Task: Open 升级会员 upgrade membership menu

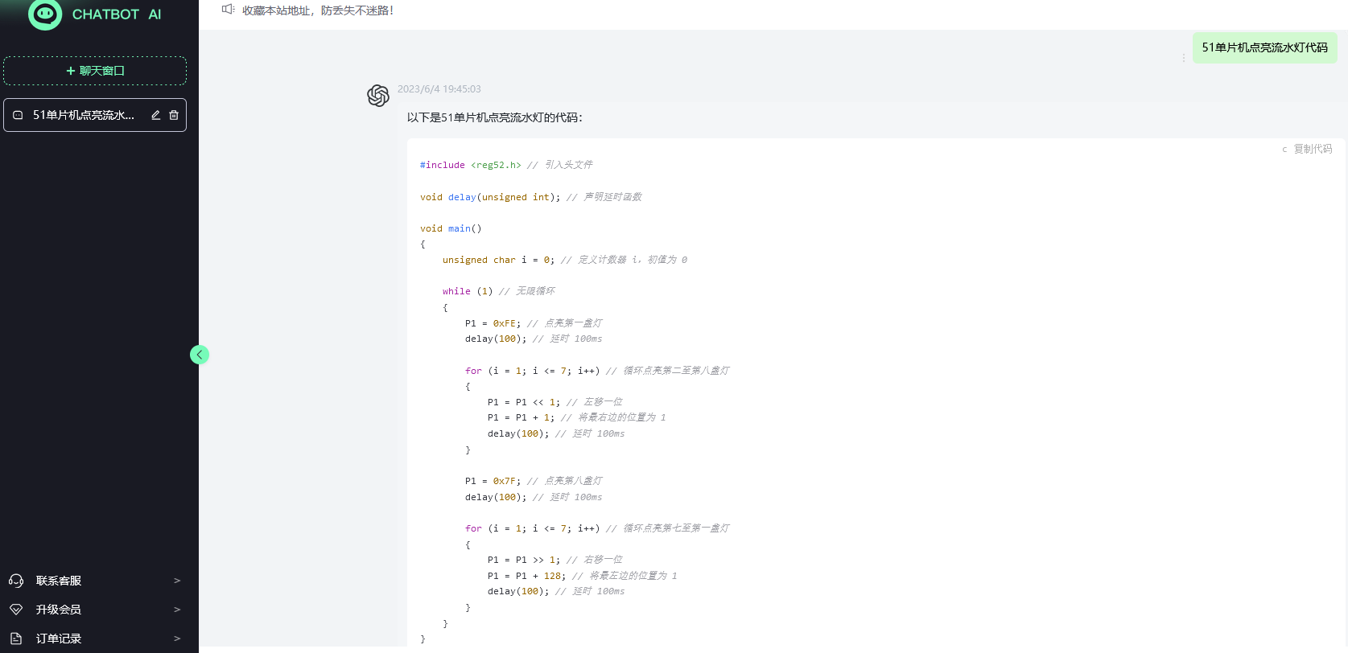Action: [x=95, y=610]
